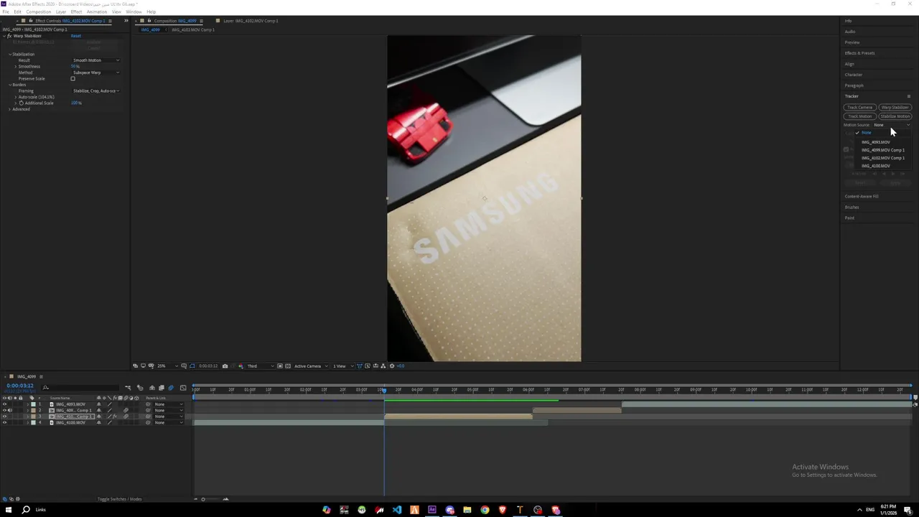The height and width of the screenshot is (517, 919).
Task: Click the Track Camera button
Action: click(x=859, y=108)
